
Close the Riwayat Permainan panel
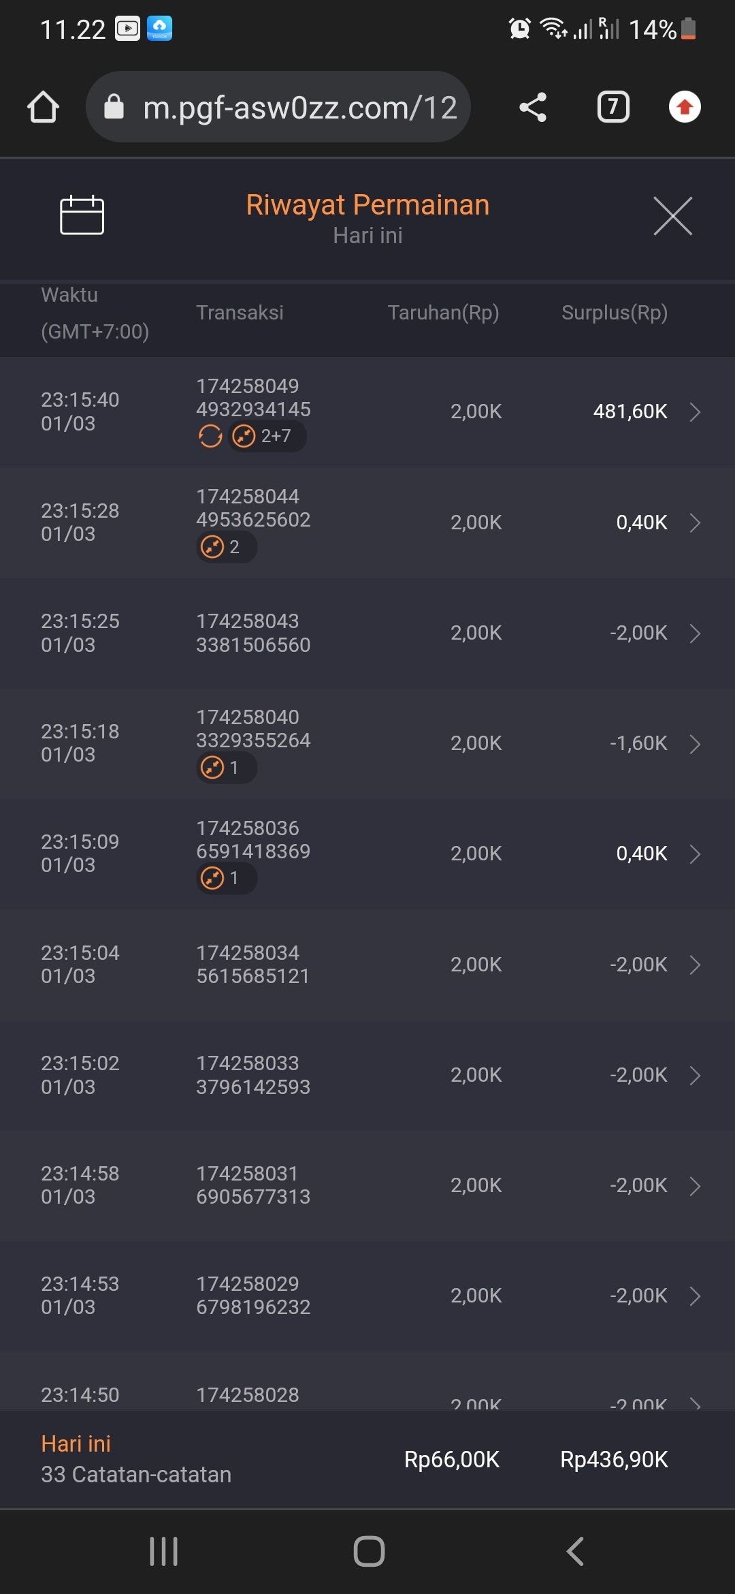(x=672, y=216)
